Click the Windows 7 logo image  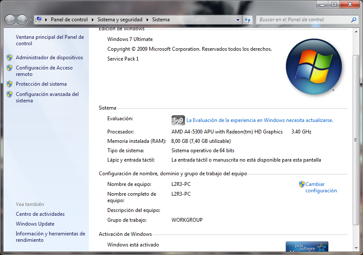[314, 67]
